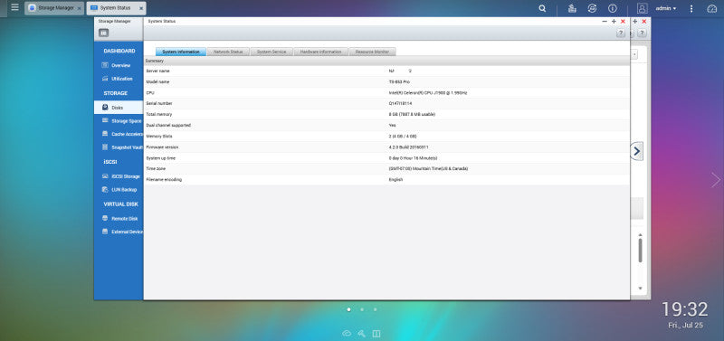Open the dashboard gauge icon

(x=711, y=8)
